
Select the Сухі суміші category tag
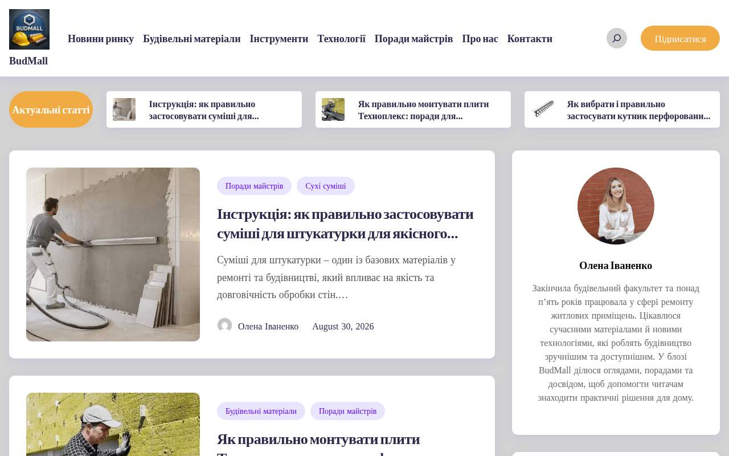(x=326, y=186)
